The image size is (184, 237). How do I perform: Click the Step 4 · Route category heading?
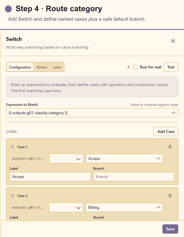(x=59, y=9)
